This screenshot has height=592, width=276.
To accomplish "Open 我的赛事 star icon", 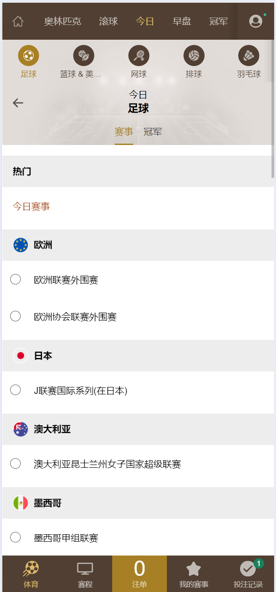I will point(194,568).
